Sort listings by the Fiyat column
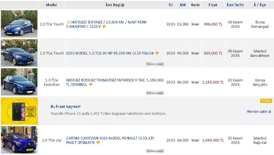 coord(213,5)
